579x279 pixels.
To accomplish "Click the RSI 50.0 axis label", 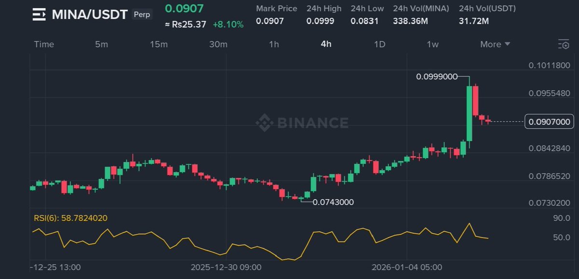I will point(562,238).
